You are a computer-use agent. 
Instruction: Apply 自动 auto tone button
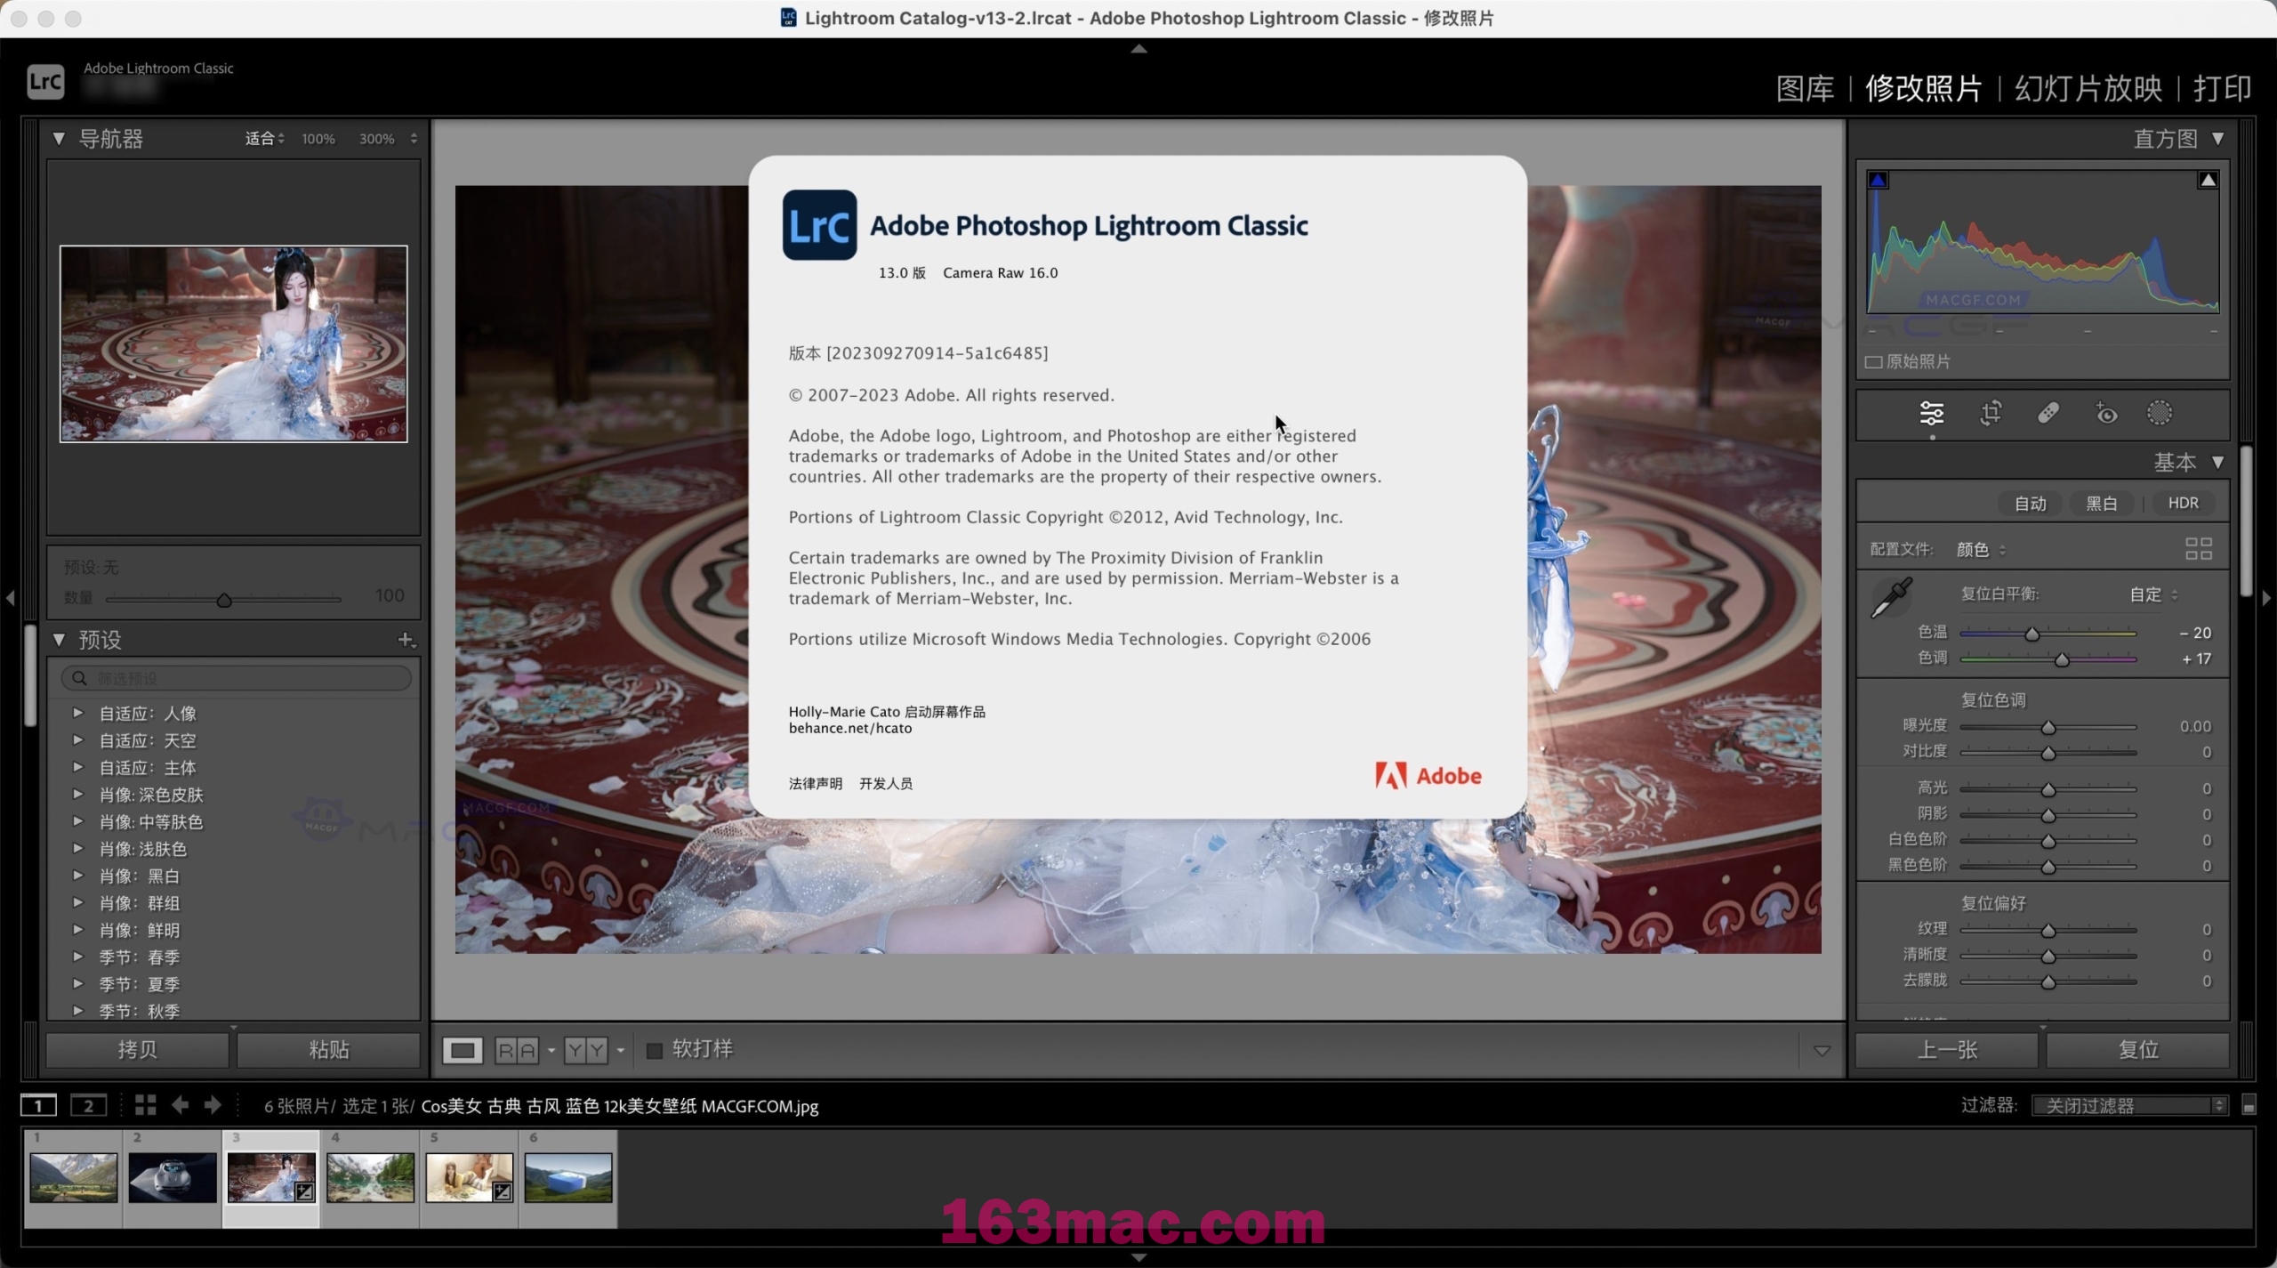coord(2030,504)
